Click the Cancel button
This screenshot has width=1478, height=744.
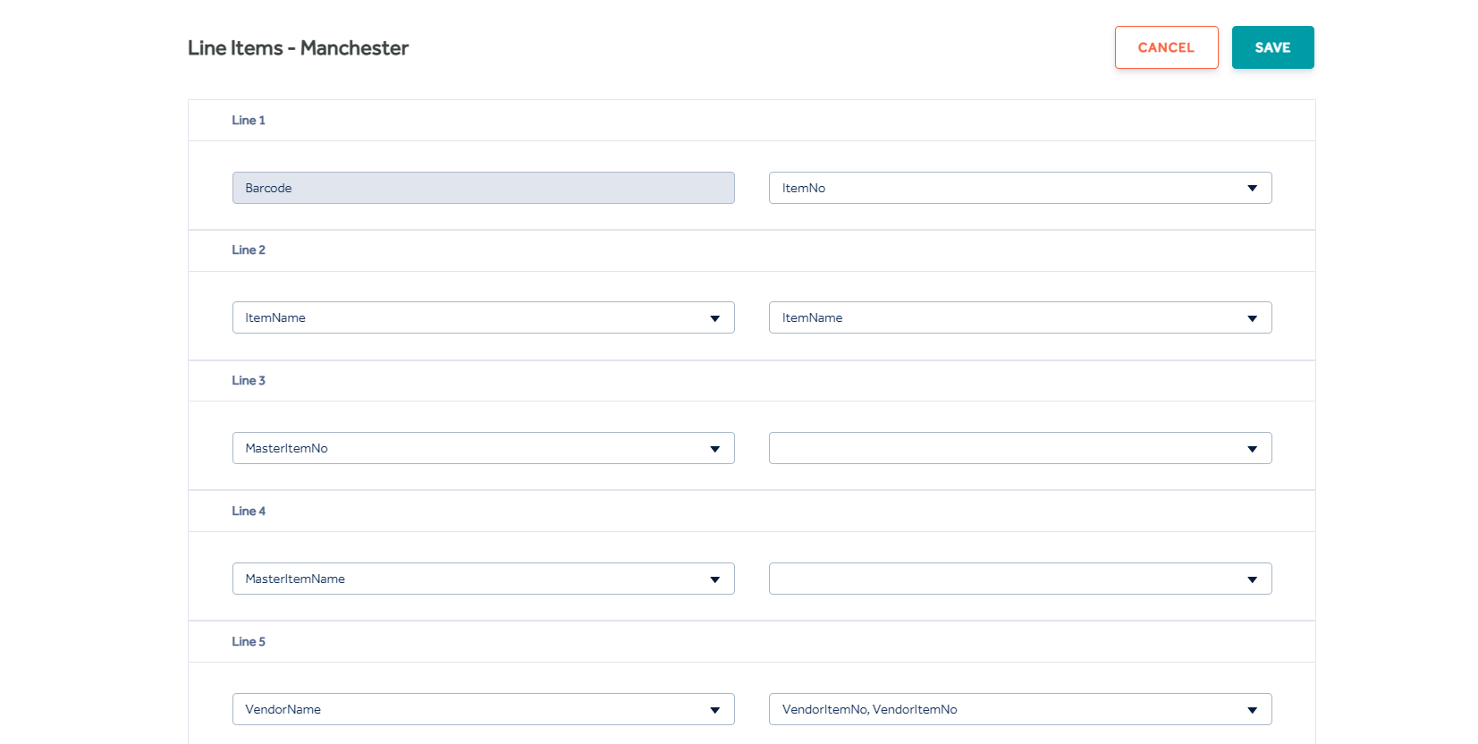(x=1166, y=47)
